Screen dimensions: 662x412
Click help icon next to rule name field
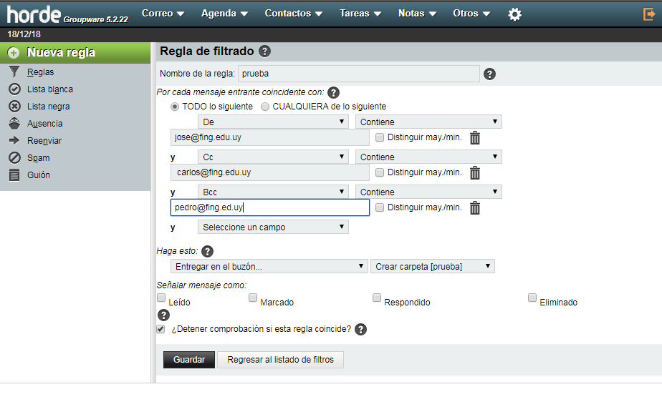490,74
